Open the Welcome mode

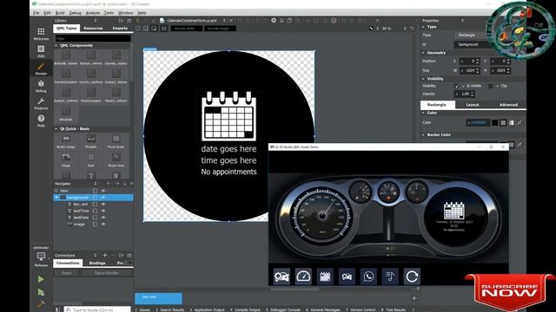click(x=41, y=34)
